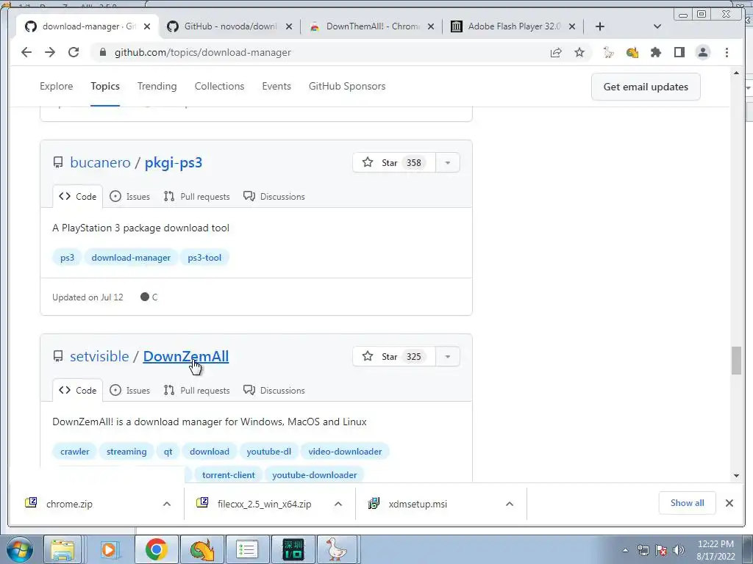Star the pkgi-ps3 repository
Screen dimensions: 753x564
tap(394, 162)
